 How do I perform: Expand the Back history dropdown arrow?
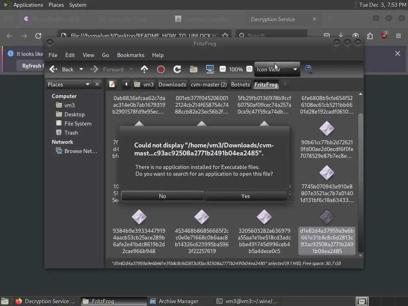click(81, 69)
